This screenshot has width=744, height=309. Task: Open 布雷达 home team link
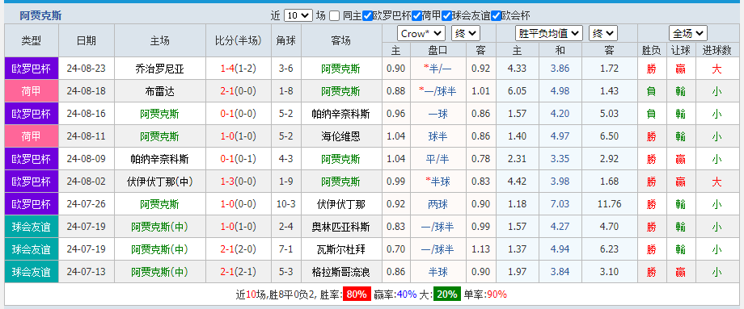click(x=159, y=91)
